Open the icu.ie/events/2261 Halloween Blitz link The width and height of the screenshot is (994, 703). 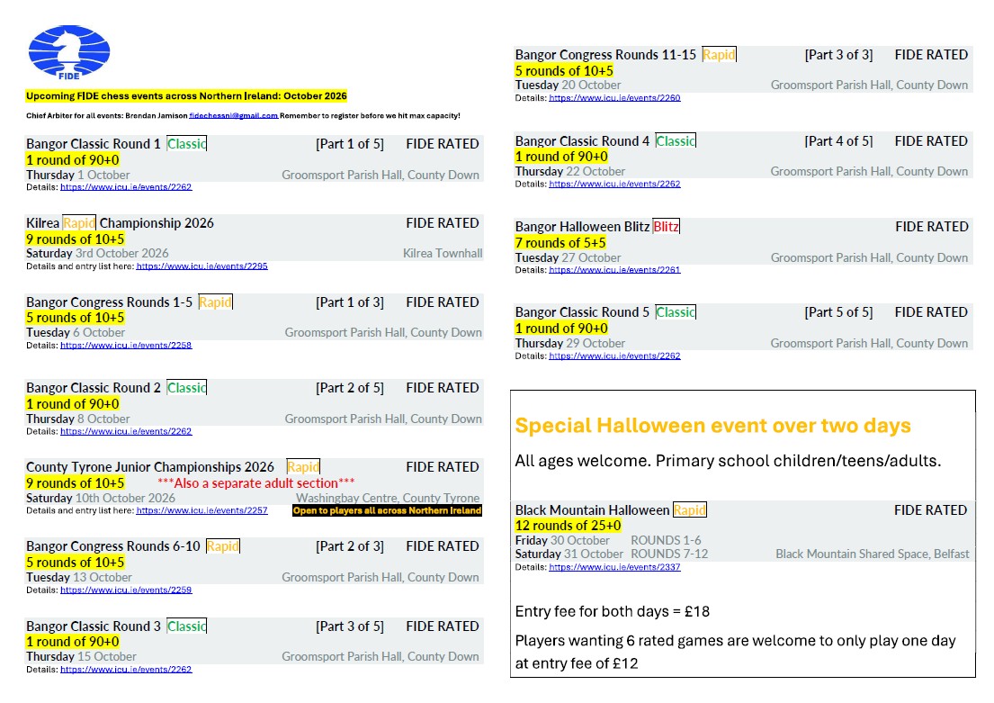click(x=614, y=270)
